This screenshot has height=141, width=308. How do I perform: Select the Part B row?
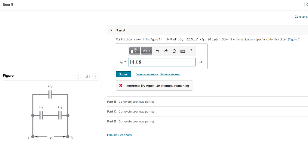point(208,102)
